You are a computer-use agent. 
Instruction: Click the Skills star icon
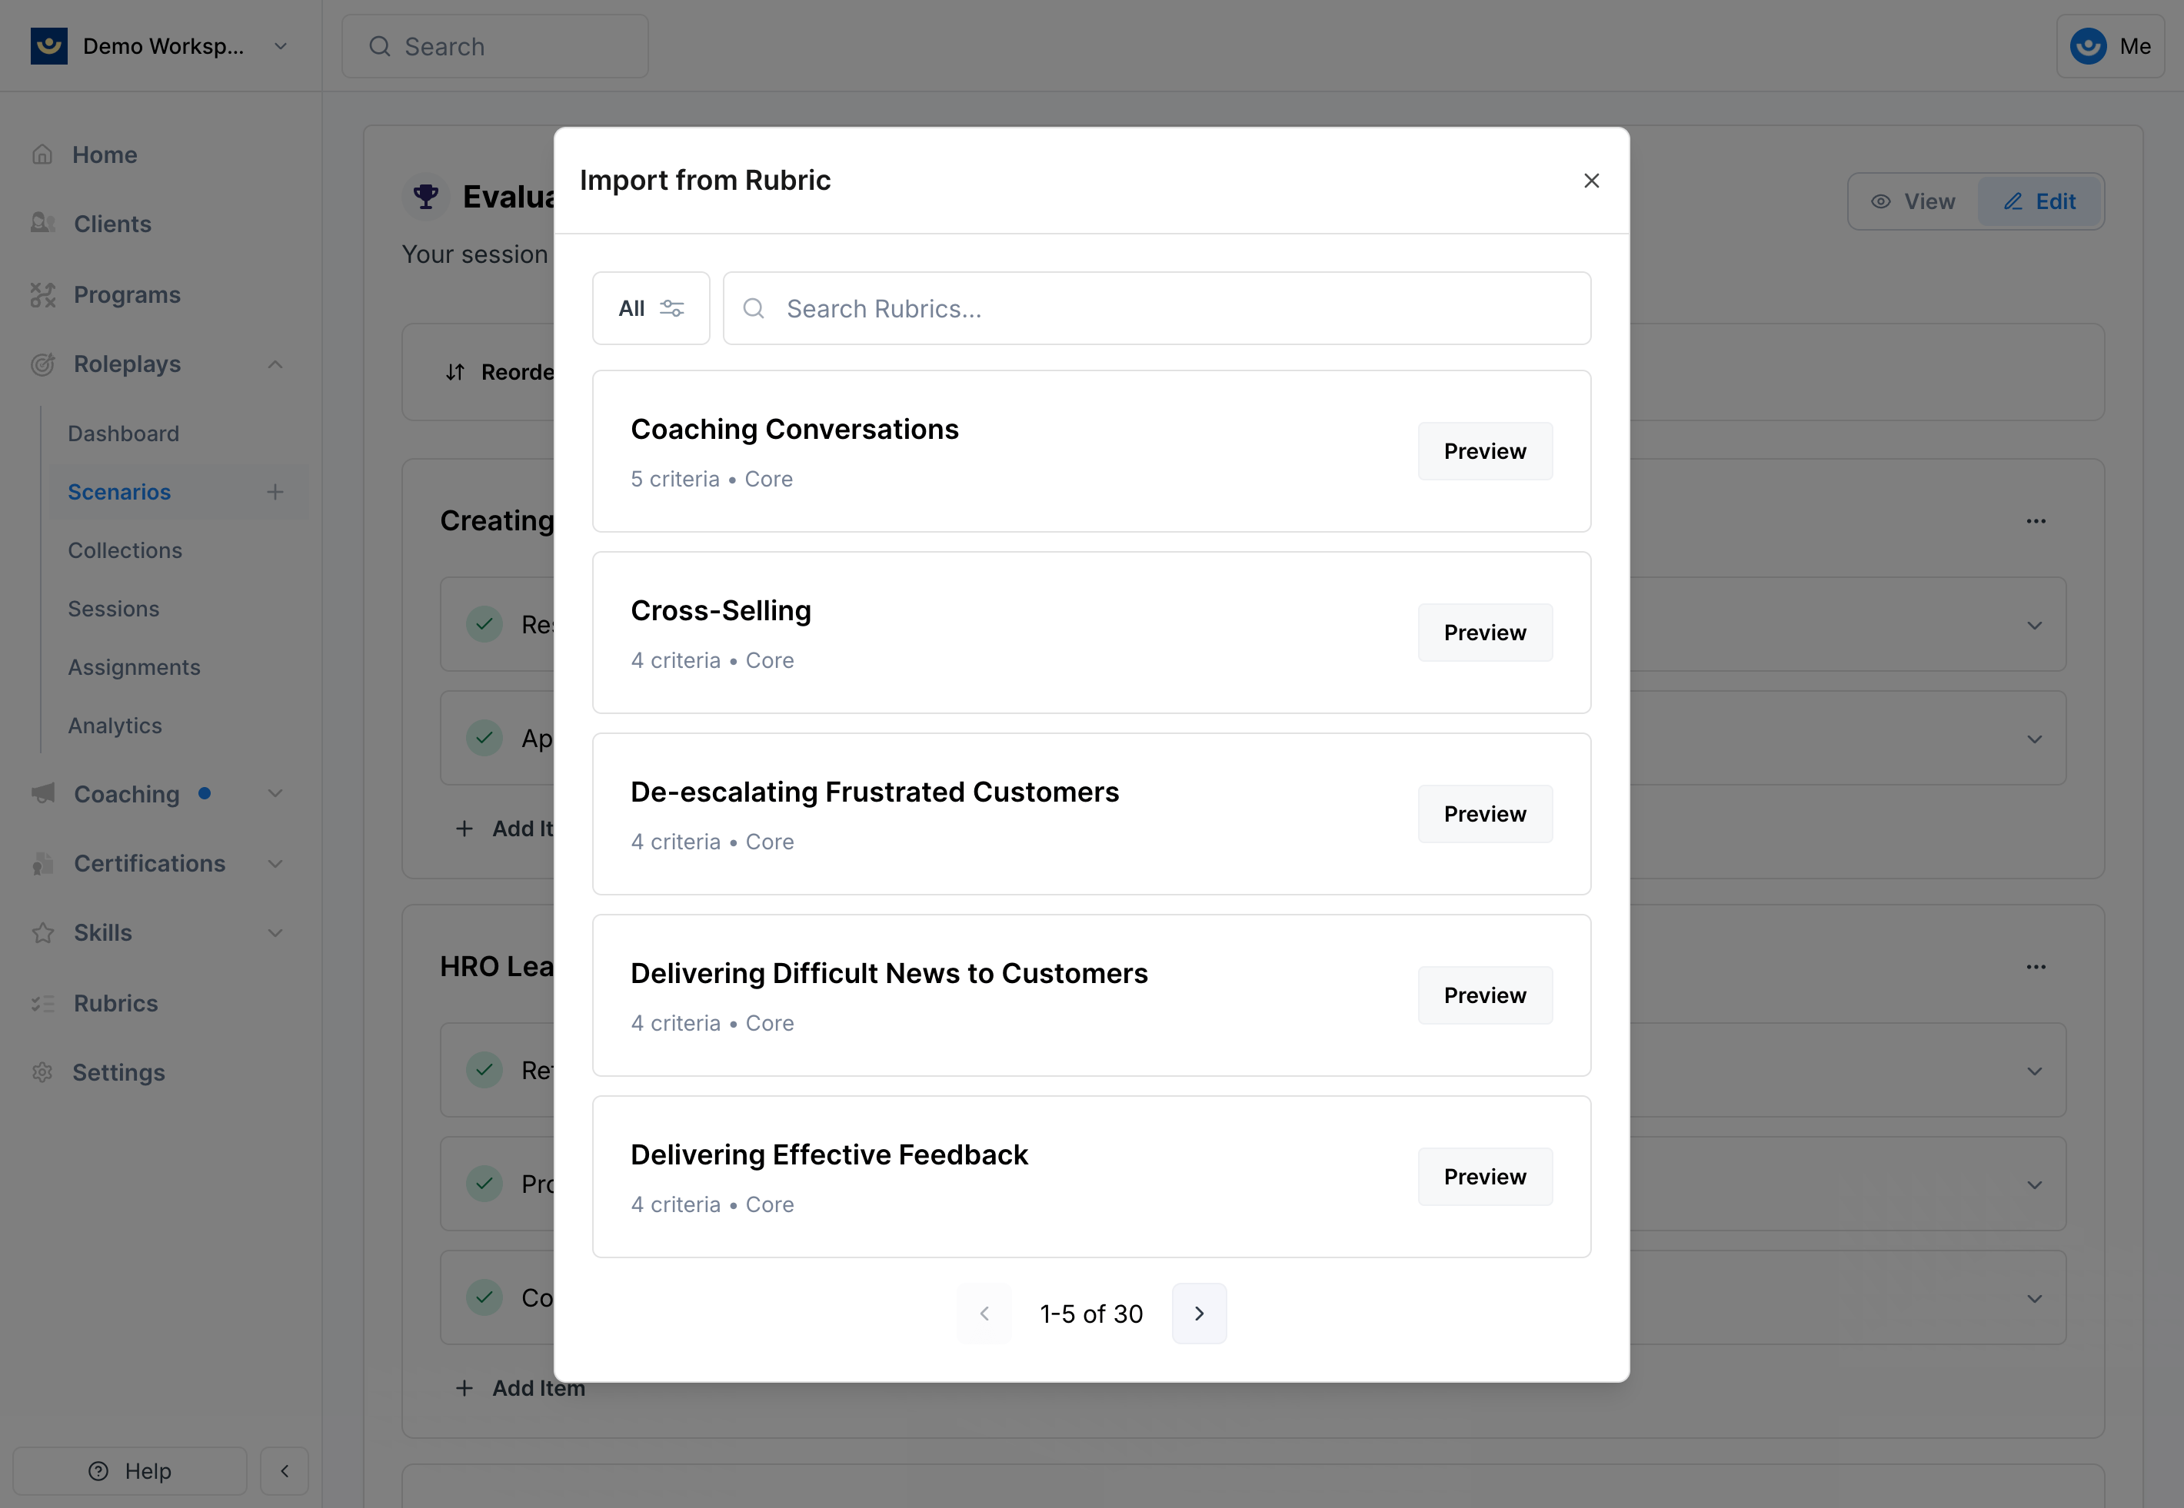(42, 932)
